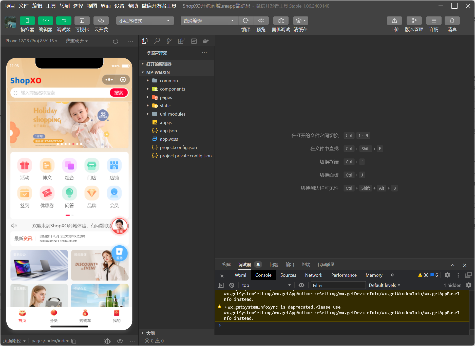Open project details
This screenshot has height=346, width=475.
point(434,21)
